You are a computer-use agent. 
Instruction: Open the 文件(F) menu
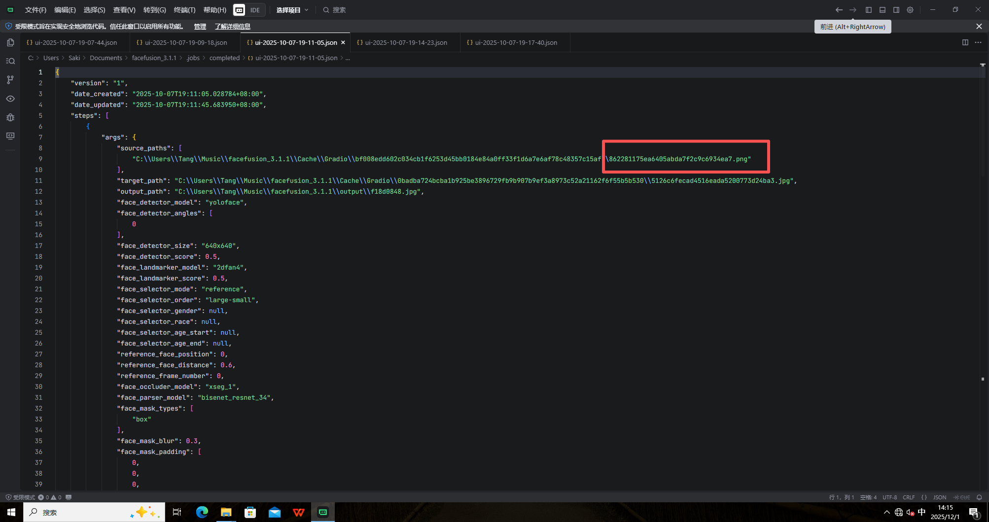coord(35,10)
